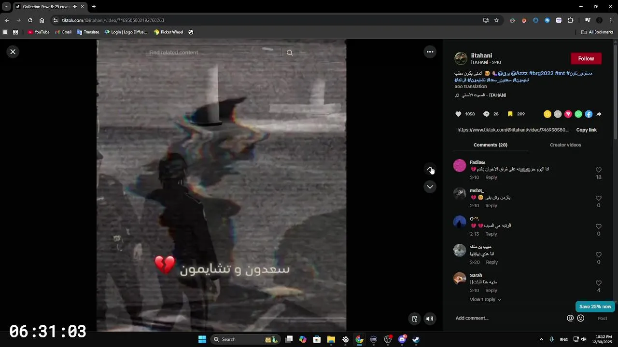The image size is (618, 347).
Task: Open Sarah's commenter avatar
Action: pos(460,279)
